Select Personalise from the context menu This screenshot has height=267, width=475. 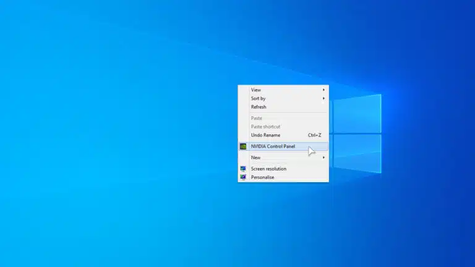(283, 177)
